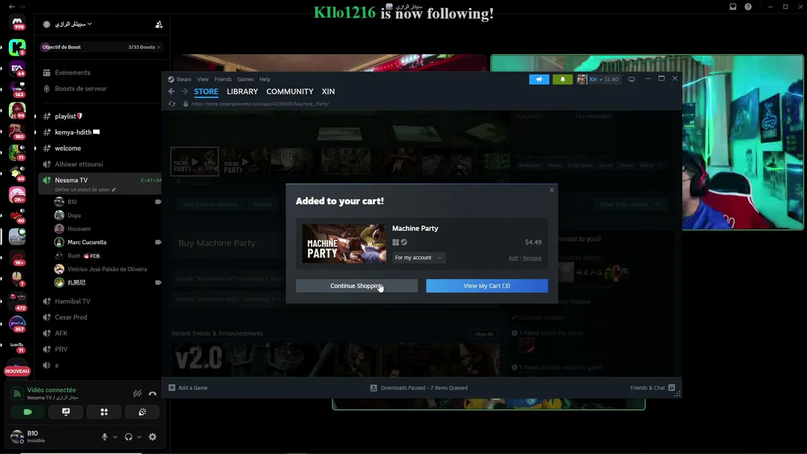Open Steam notifications bell

click(562, 79)
